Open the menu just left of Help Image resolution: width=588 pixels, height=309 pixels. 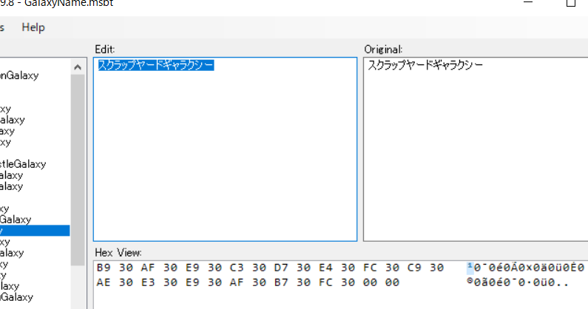(x=3, y=27)
